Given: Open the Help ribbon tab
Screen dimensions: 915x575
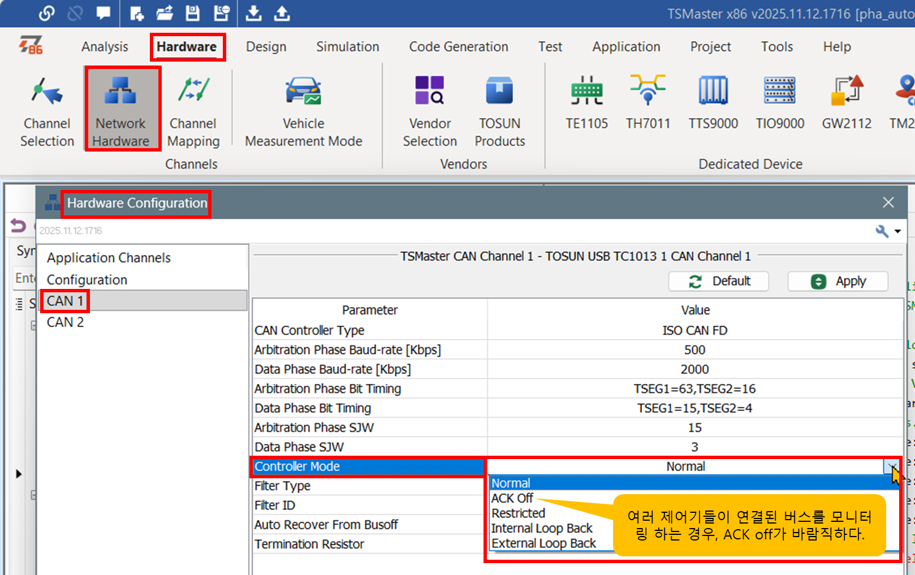Looking at the screenshot, I should (x=837, y=46).
